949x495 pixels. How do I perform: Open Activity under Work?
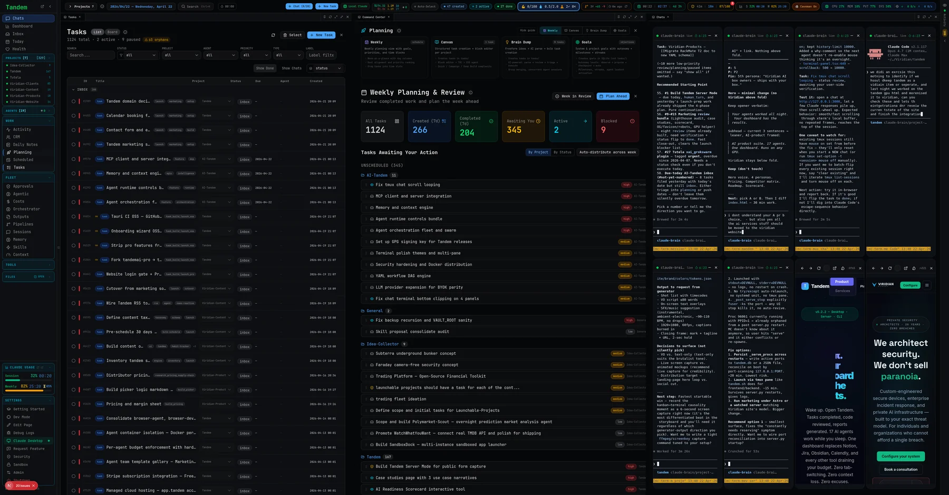[x=28, y=129]
